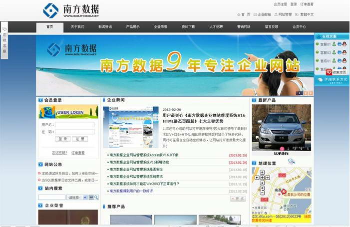Open 会员中心 in the navigation bar
Image resolution: width=350 pixels, height=227 pixels.
(x=299, y=27)
